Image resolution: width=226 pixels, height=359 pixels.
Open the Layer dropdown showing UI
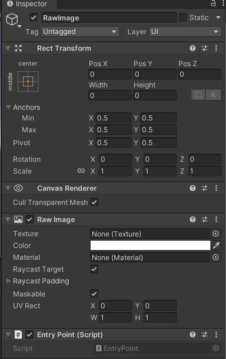pyautogui.click(x=185, y=31)
